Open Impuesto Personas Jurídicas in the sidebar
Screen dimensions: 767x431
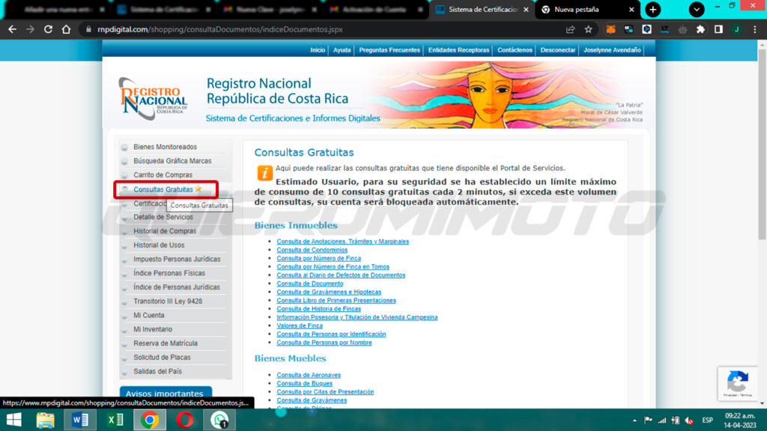(x=177, y=259)
